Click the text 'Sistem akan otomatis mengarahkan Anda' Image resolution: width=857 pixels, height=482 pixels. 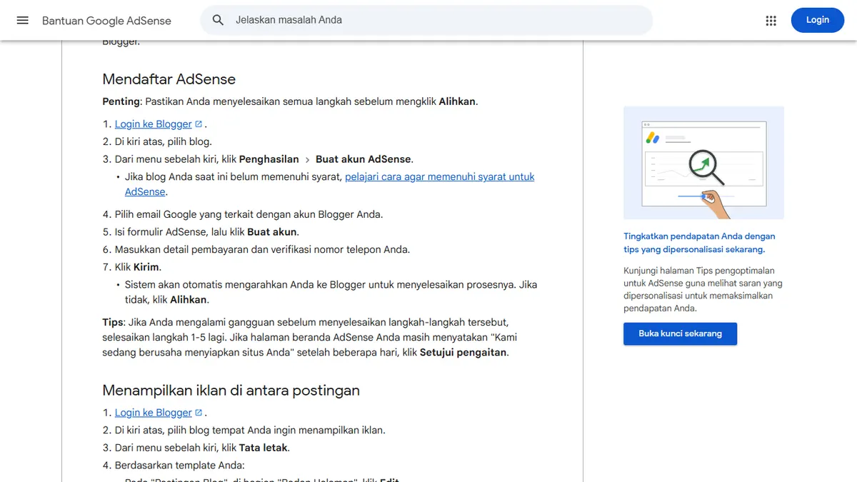[x=331, y=292]
